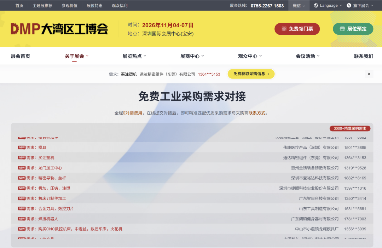Screen dimensions: 382x248
Task: Click 中山市小榄镇龙耀模具厂
Action: pyautogui.click(x=317, y=229)
